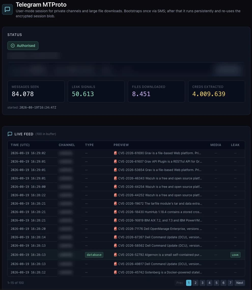The width and height of the screenshot is (252, 290).
Task: Click the LEAK column header
Action: click(x=235, y=145)
